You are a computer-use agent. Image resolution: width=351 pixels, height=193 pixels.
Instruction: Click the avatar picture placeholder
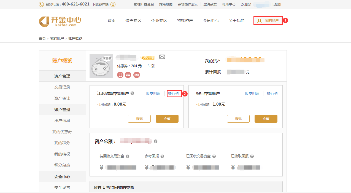[101, 66]
